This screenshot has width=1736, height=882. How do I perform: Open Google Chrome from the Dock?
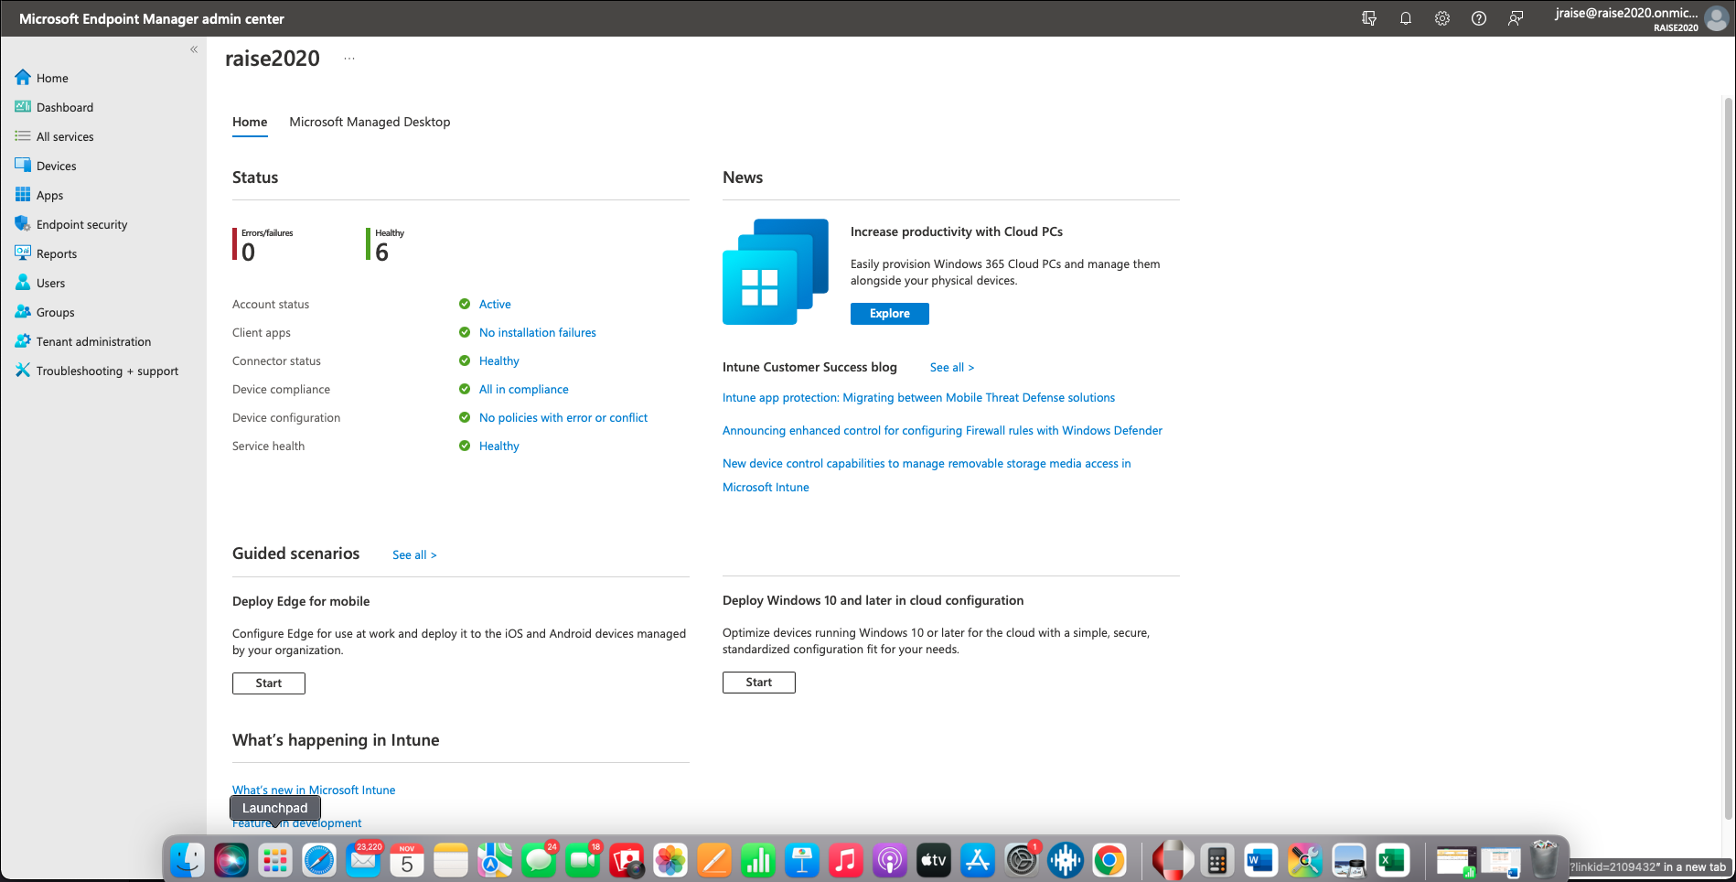pyautogui.click(x=1109, y=860)
